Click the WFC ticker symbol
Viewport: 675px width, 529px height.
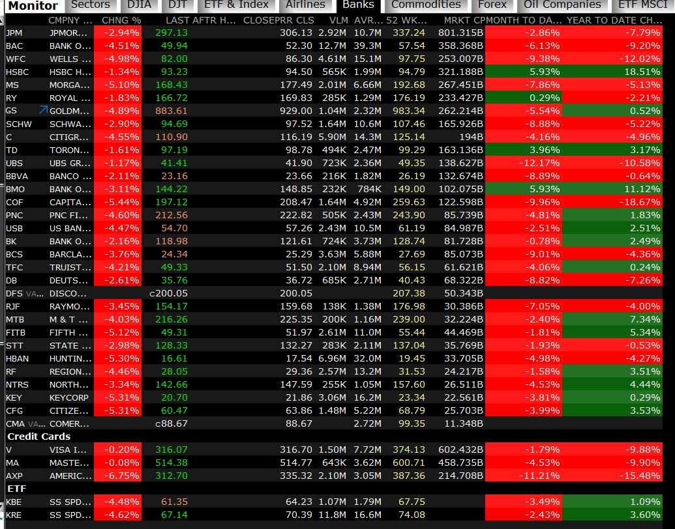click(16, 59)
